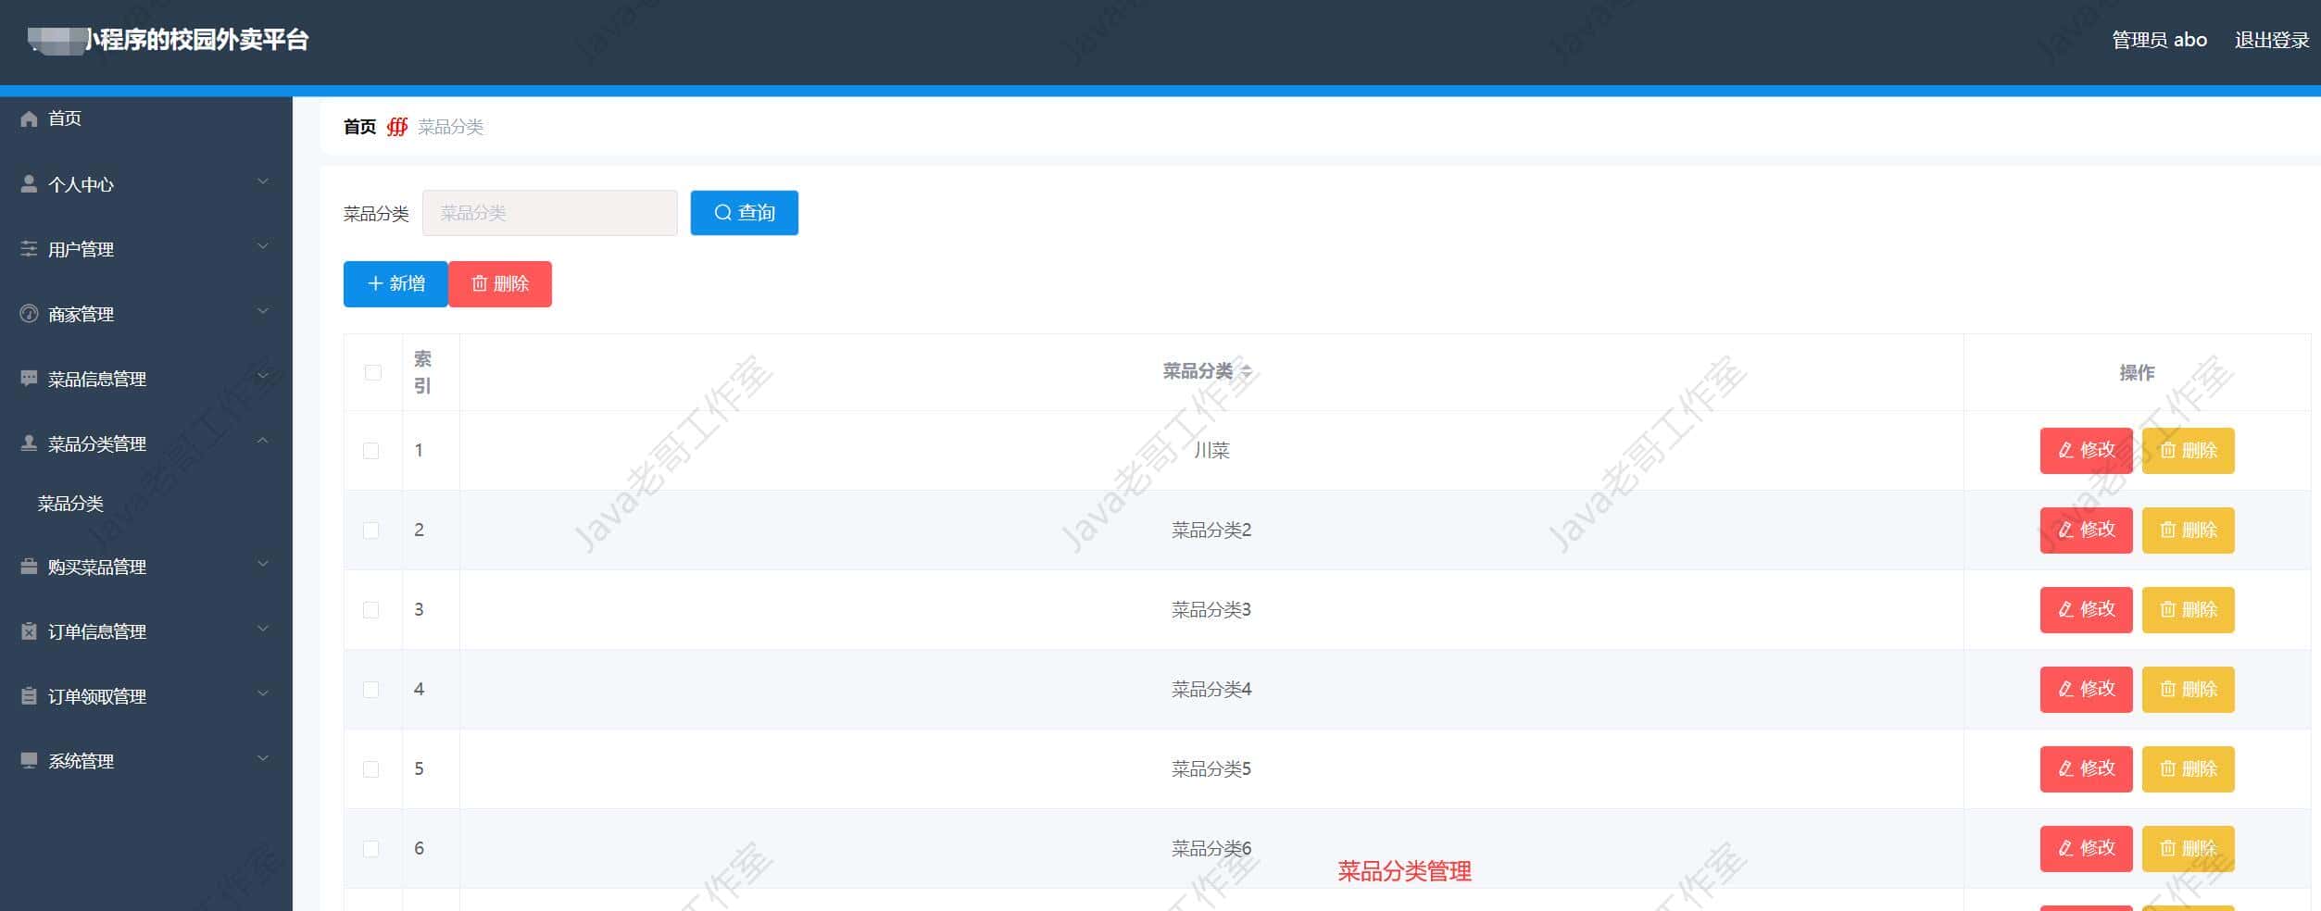
Task: Click the chat icon next to 菜品信息管理
Action: pyautogui.click(x=29, y=378)
